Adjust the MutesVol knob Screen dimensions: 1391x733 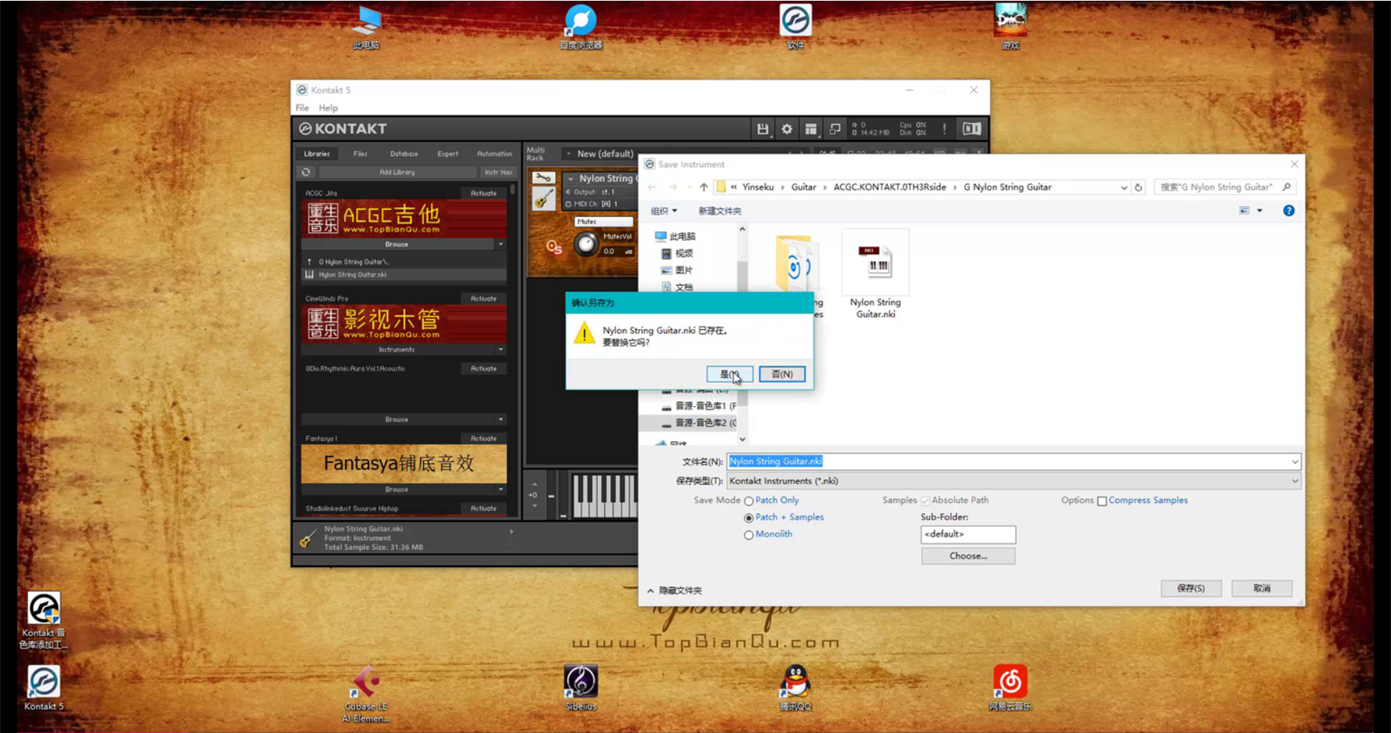tap(586, 245)
